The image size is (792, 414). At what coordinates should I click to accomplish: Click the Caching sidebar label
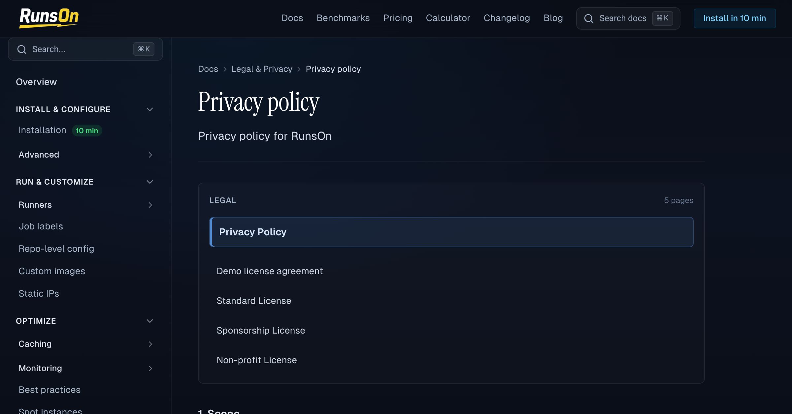(x=35, y=344)
